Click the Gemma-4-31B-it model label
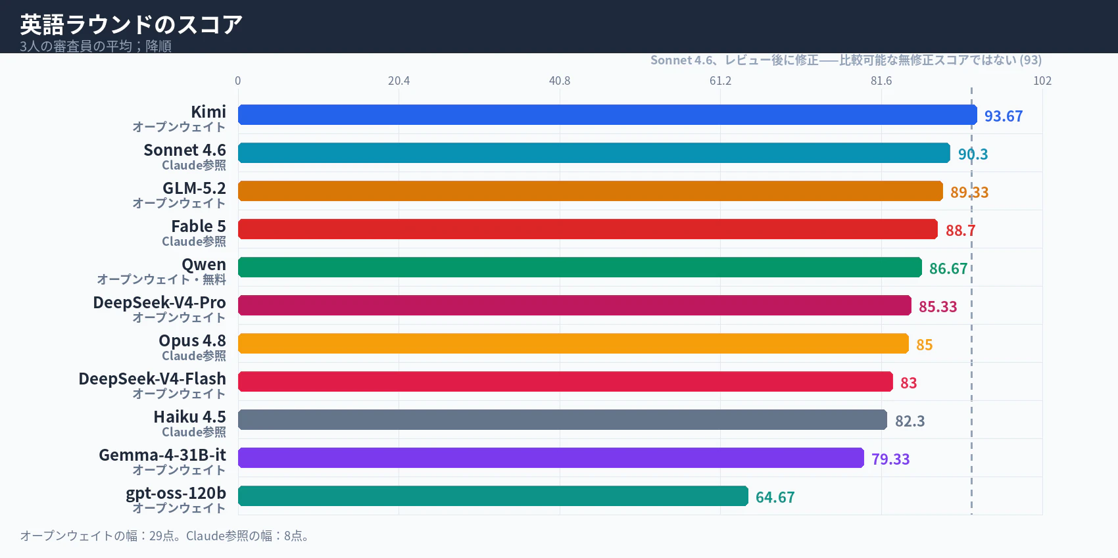 pyautogui.click(x=162, y=455)
